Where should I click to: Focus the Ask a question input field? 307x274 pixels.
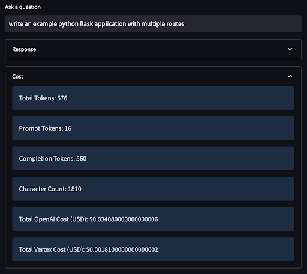tap(153, 23)
